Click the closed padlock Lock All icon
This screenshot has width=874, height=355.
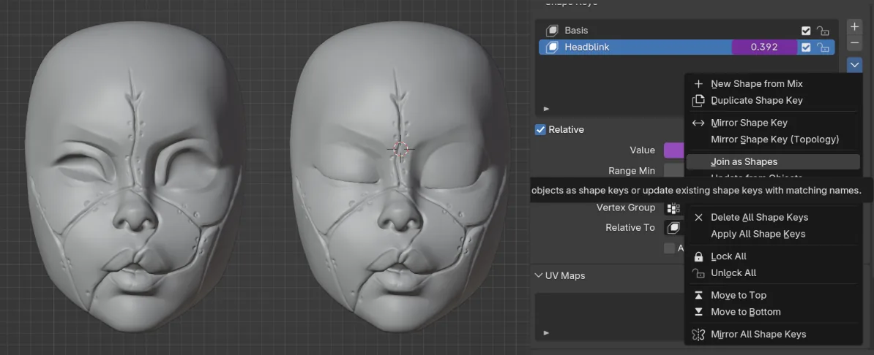[698, 256]
